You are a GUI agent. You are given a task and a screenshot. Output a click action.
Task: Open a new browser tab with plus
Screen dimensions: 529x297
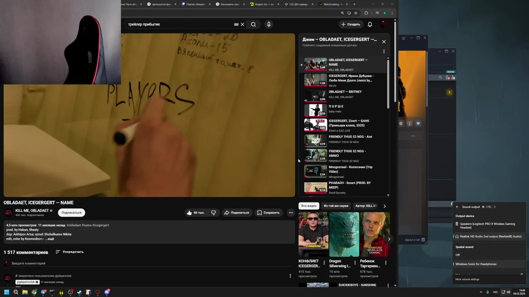click(354, 4)
